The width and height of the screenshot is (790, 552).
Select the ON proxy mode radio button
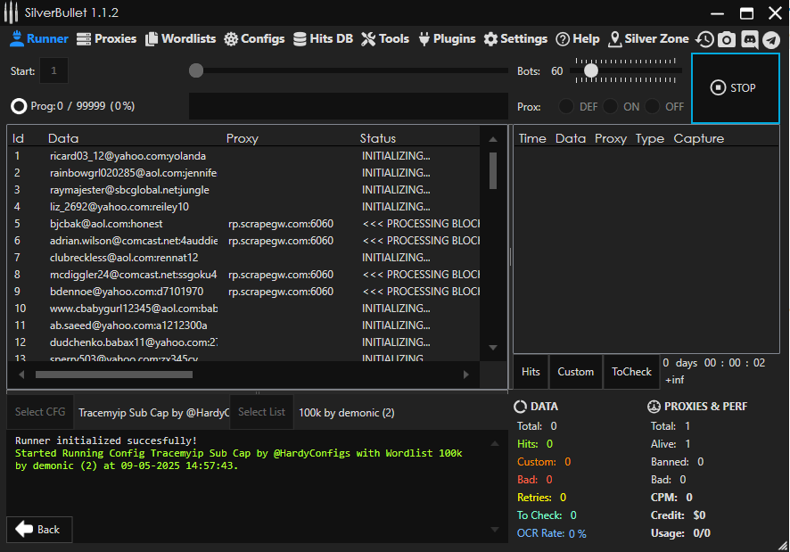(x=610, y=106)
